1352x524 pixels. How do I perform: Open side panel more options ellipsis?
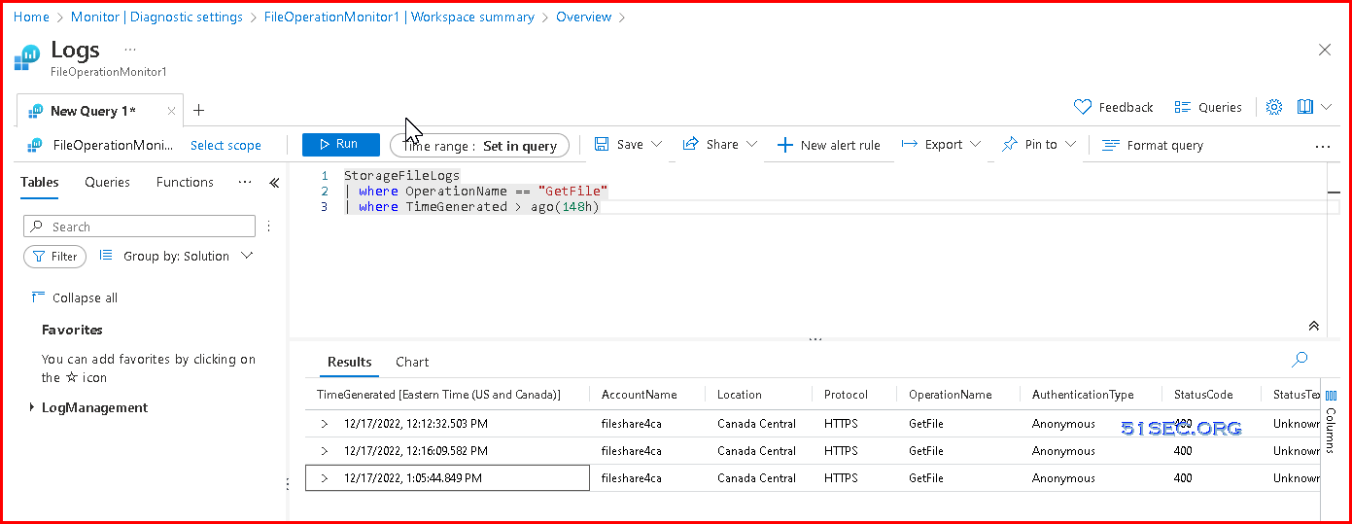[245, 182]
